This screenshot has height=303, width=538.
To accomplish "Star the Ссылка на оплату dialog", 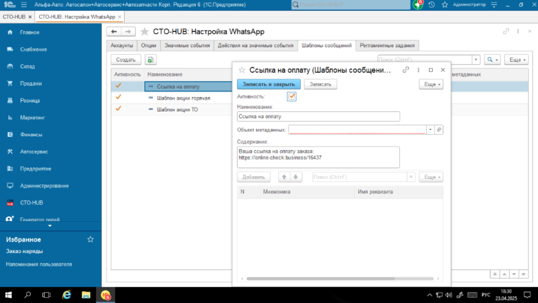I will click(x=242, y=70).
